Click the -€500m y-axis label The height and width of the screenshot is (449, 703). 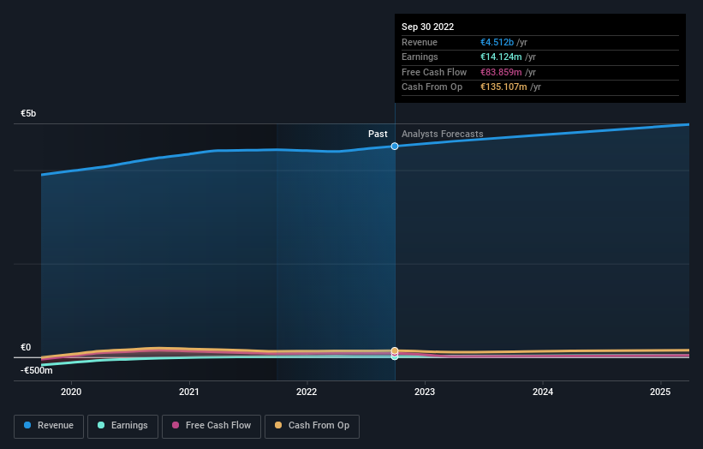pos(36,370)
